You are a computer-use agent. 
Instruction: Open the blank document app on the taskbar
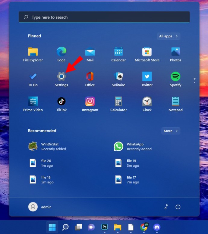131,227
